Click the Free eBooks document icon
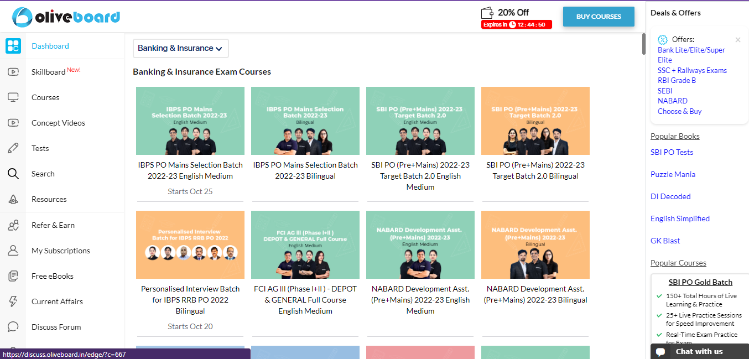Image resolution: width=749 pixels, height=359 pixels. (x=13, y=276)
